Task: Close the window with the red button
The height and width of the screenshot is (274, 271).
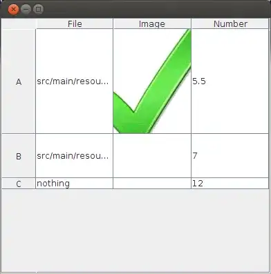Action: click(13, 10)
